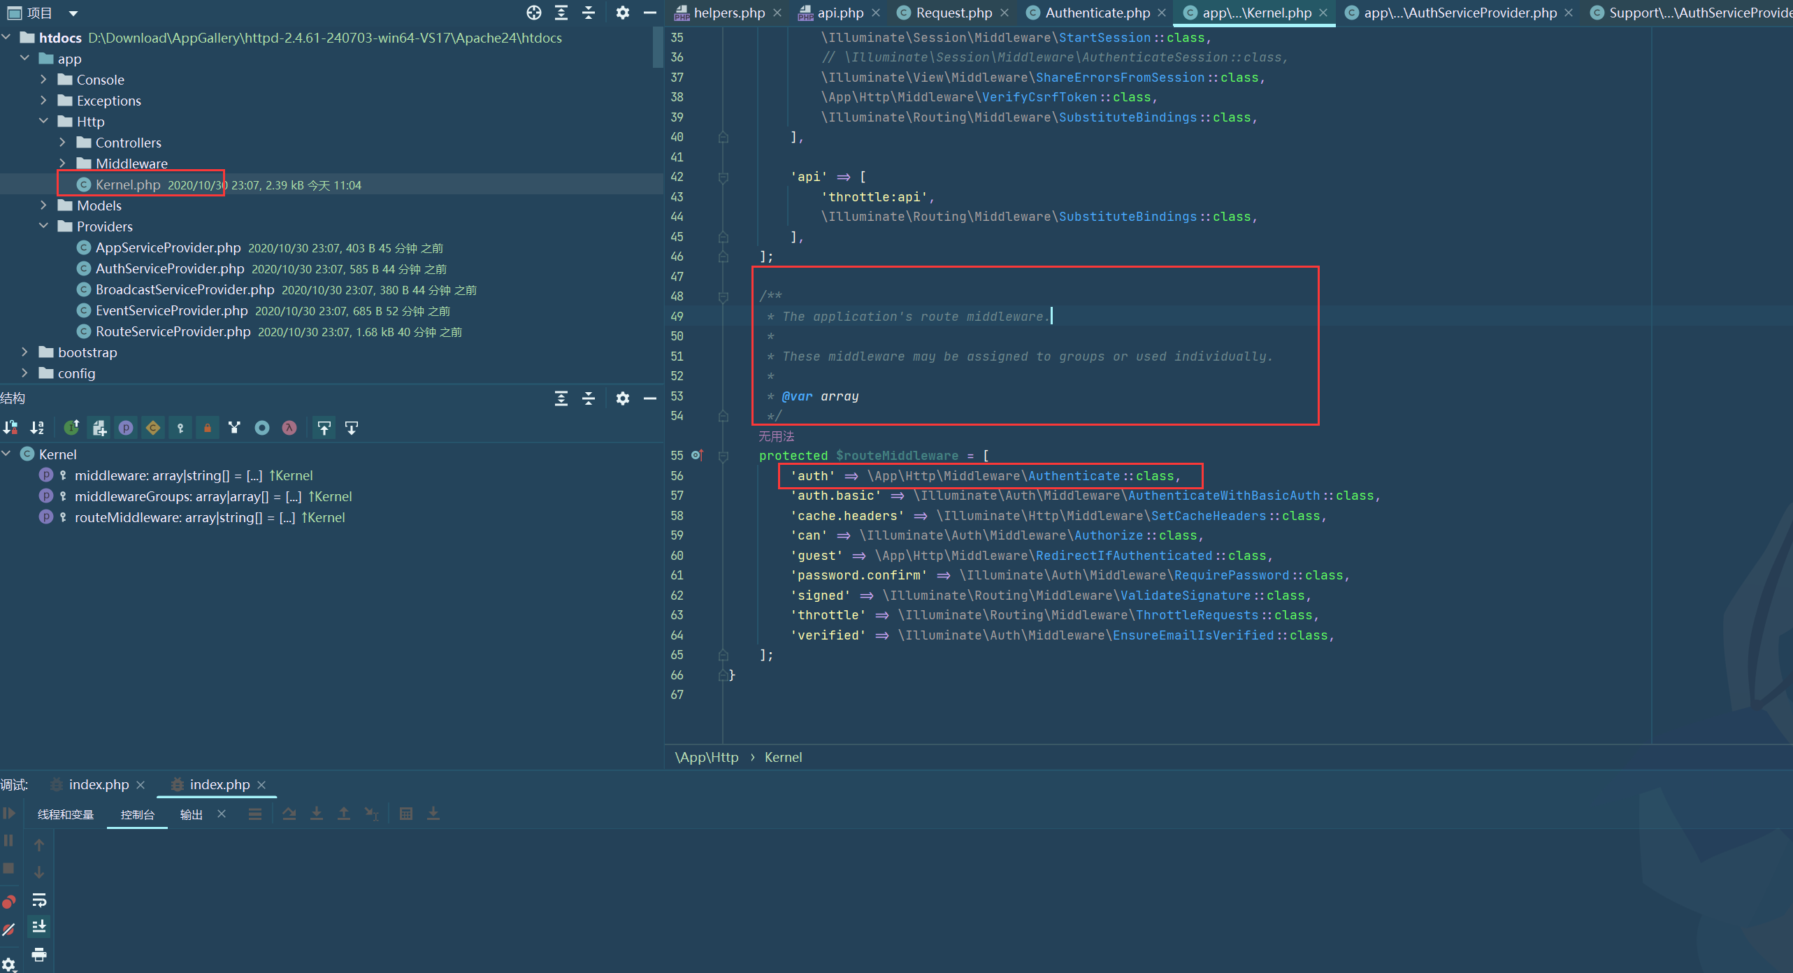Click the locate-opened-file target icon in Project panel
Viewport: 1793px width, 973px height.
click(534, 13)
